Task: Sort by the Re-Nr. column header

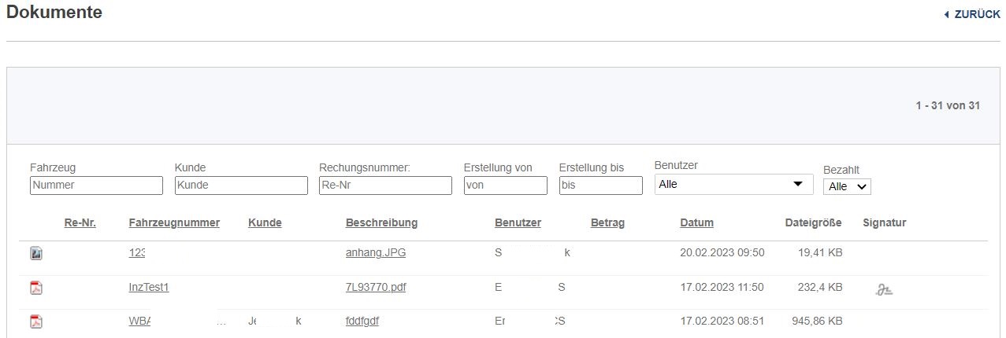Action: coord(80,222)
